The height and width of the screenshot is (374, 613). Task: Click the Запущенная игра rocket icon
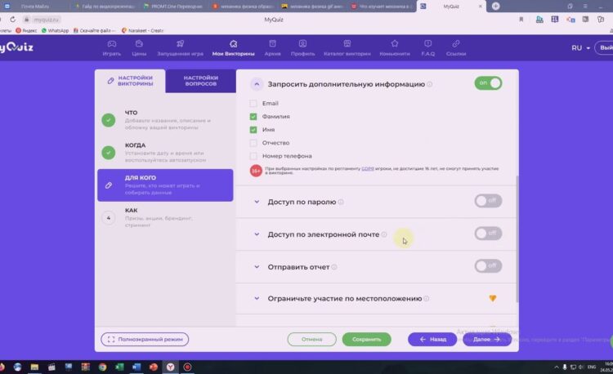coord(179,43)
